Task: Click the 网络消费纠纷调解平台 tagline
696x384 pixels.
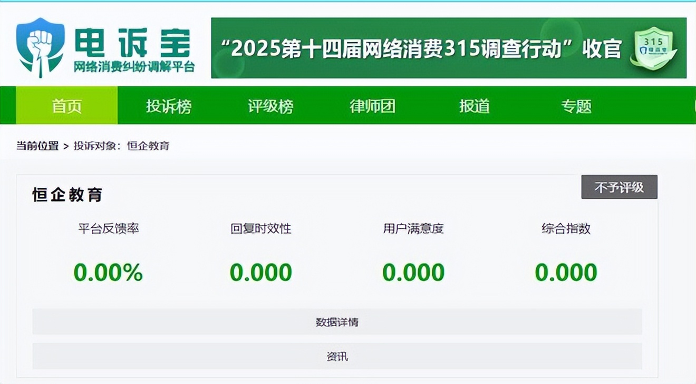Action: (x=134, y=67)
